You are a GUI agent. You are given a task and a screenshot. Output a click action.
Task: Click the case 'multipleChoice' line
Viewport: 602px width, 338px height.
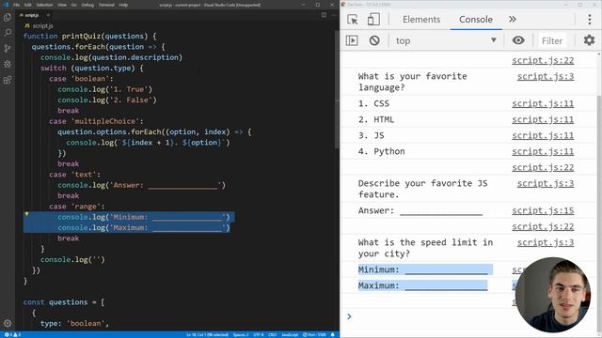click(96, 121)
